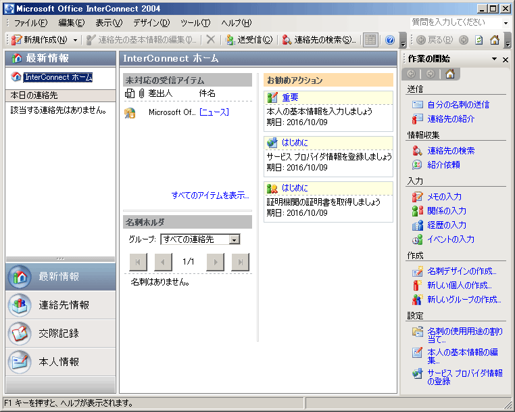
Task: Switch to the 最新情報 navigation pane
Action: (60, 277)
